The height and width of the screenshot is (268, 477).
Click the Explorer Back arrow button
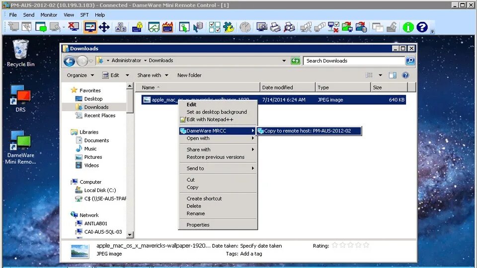coord(70,61)
